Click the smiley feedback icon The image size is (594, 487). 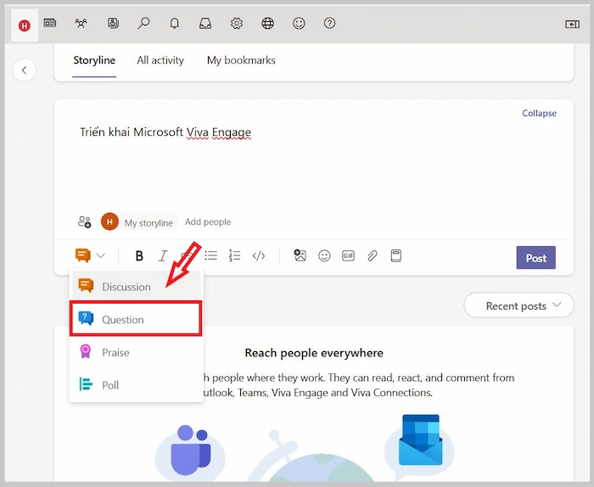coord(299,24)
